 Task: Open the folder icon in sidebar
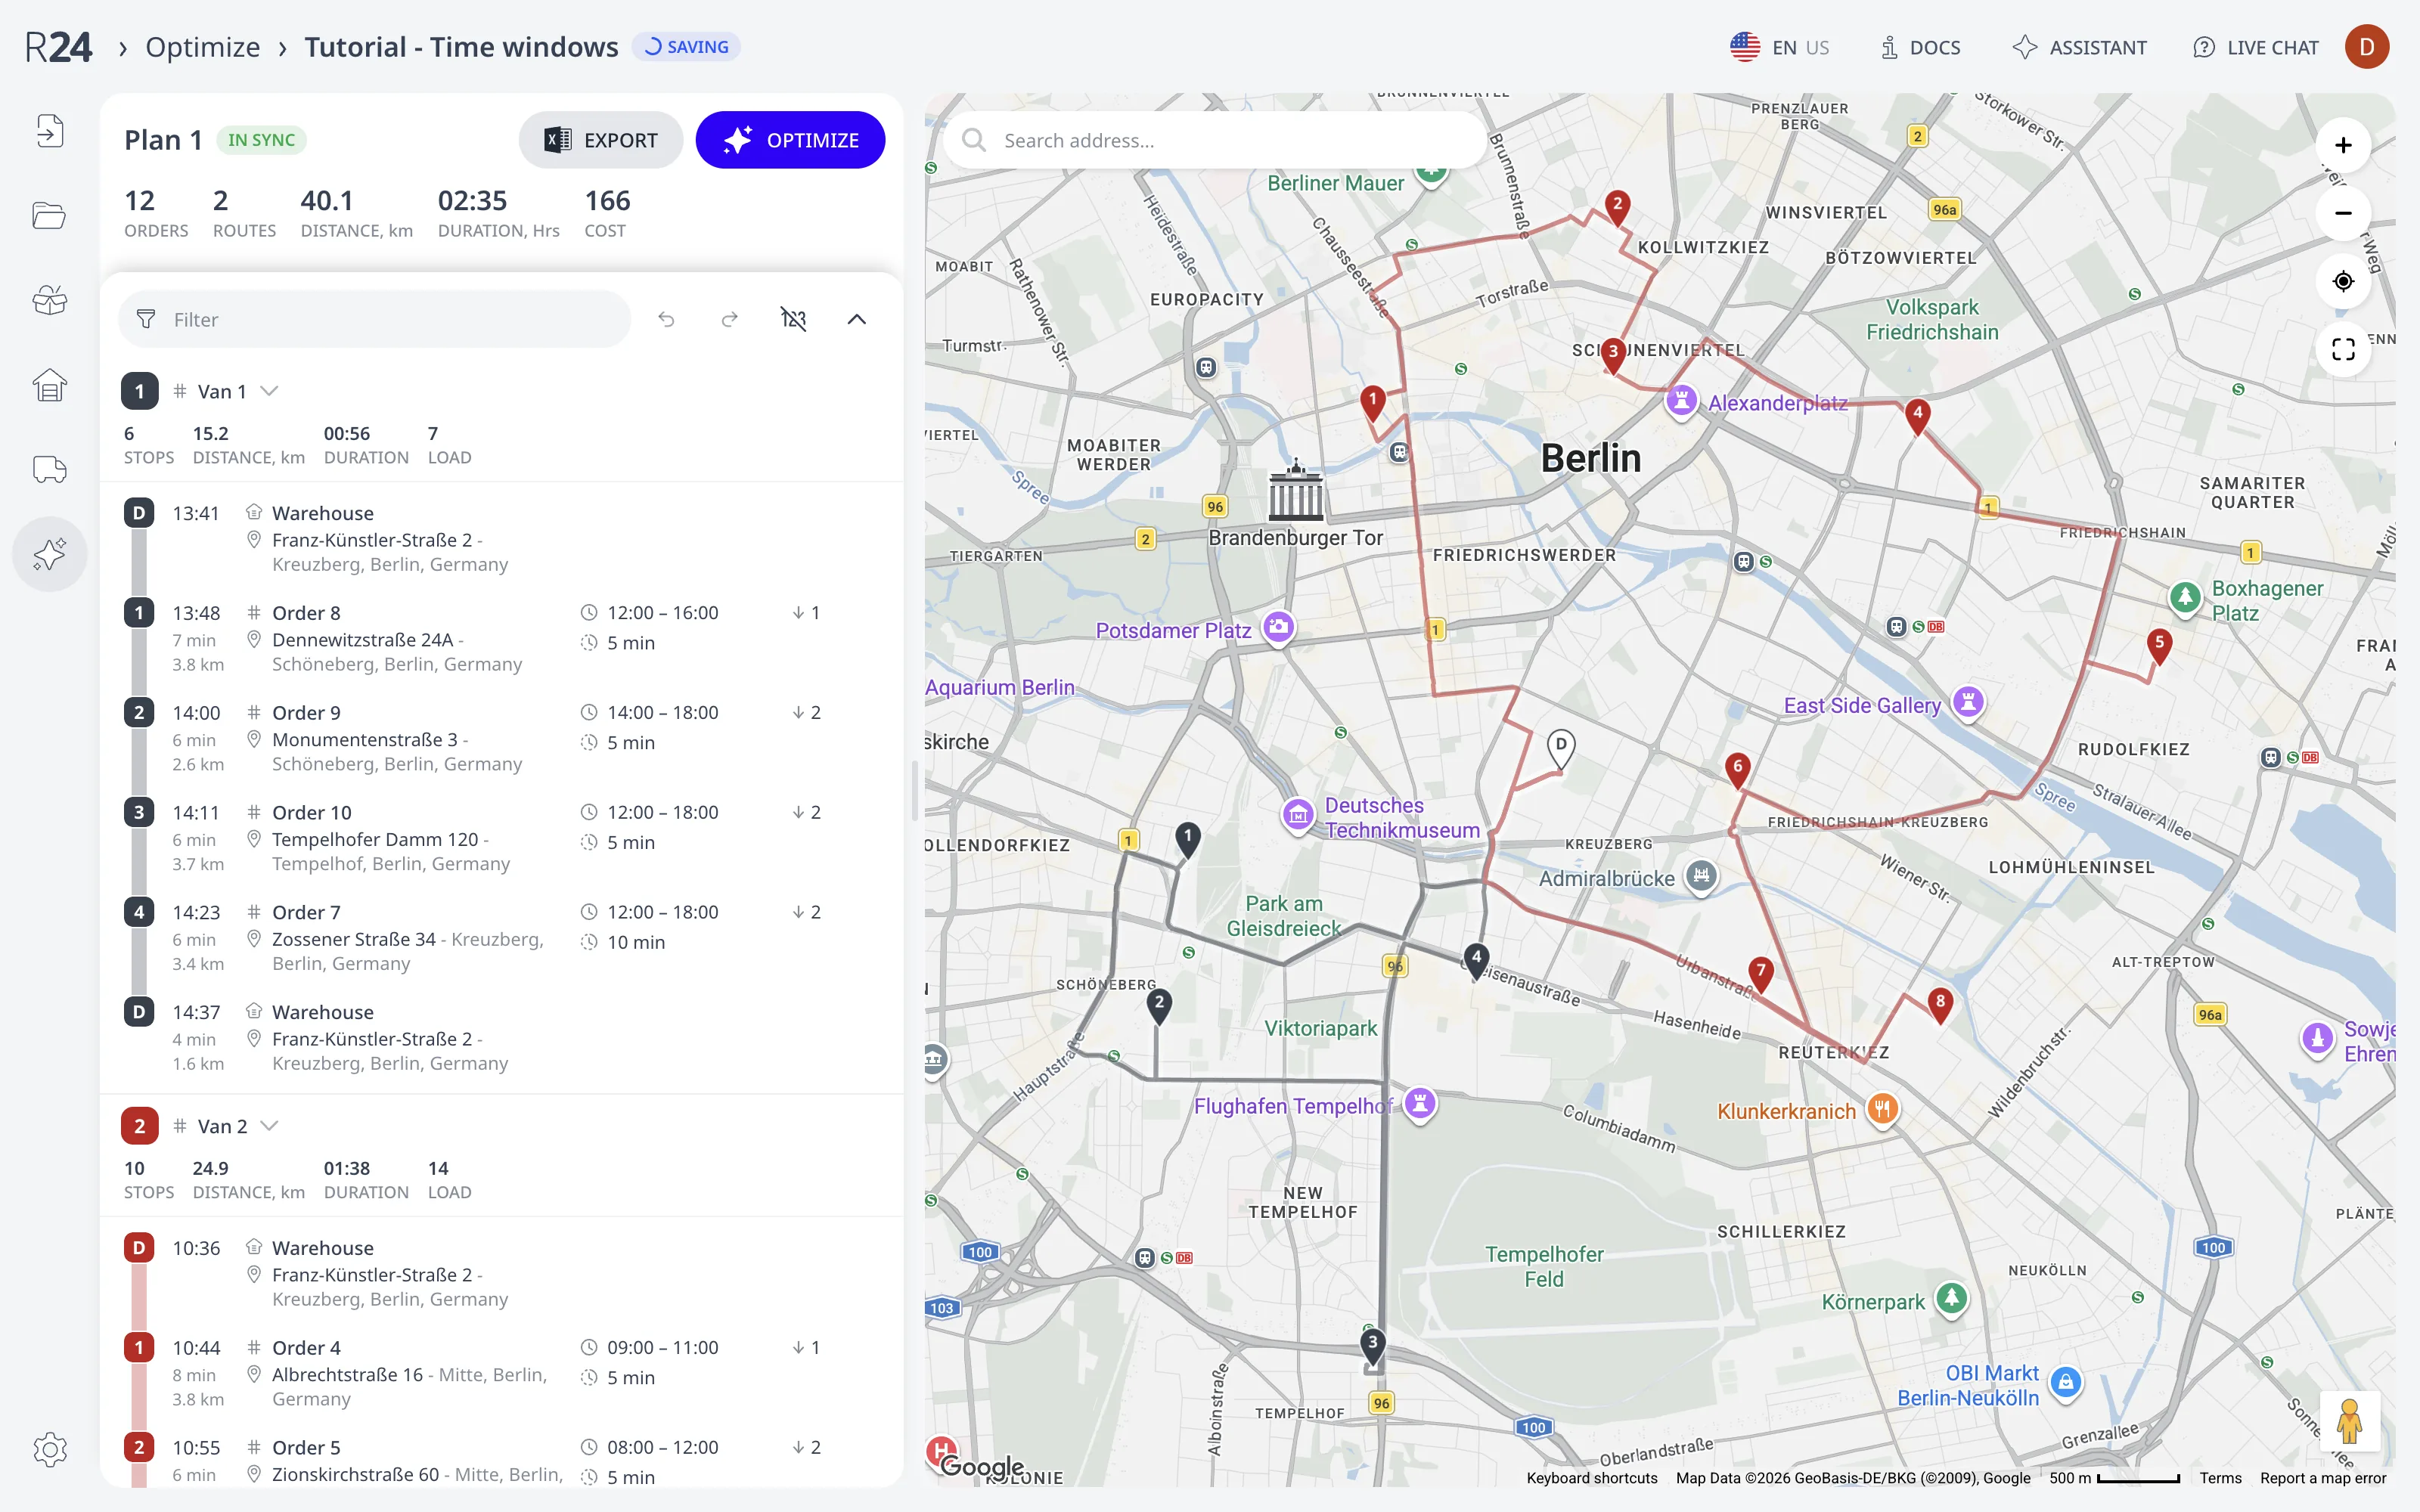49,215
